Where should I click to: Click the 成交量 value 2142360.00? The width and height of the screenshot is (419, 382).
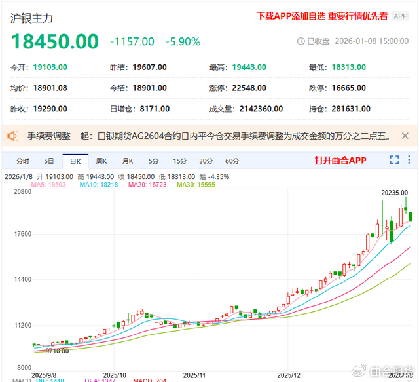click(261, 109)
